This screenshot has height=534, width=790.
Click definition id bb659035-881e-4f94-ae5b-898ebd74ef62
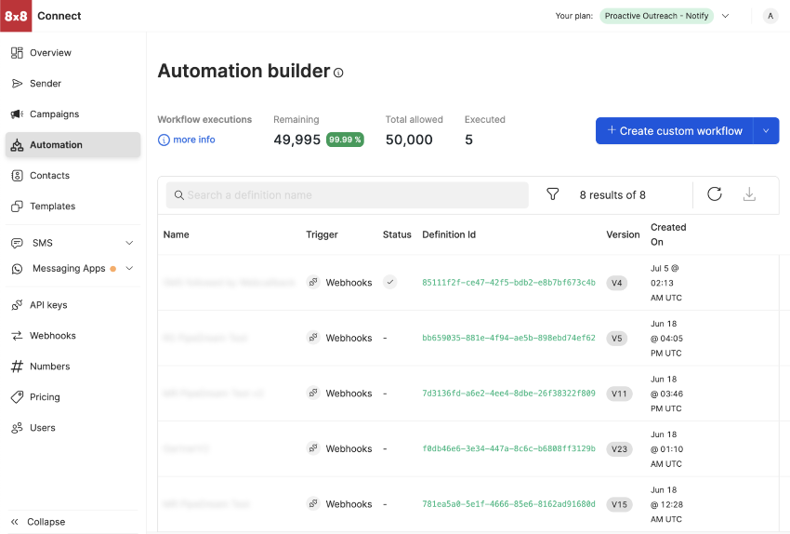509,339
